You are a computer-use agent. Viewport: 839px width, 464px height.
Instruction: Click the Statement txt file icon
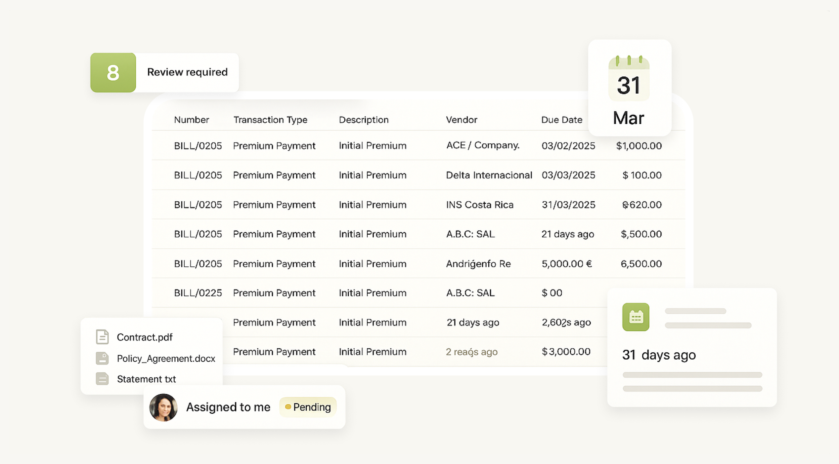tap(102, 379)
